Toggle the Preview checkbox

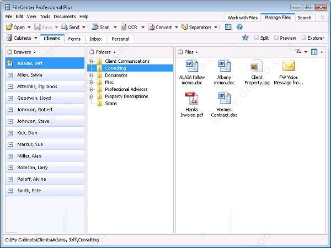[276, 38]
